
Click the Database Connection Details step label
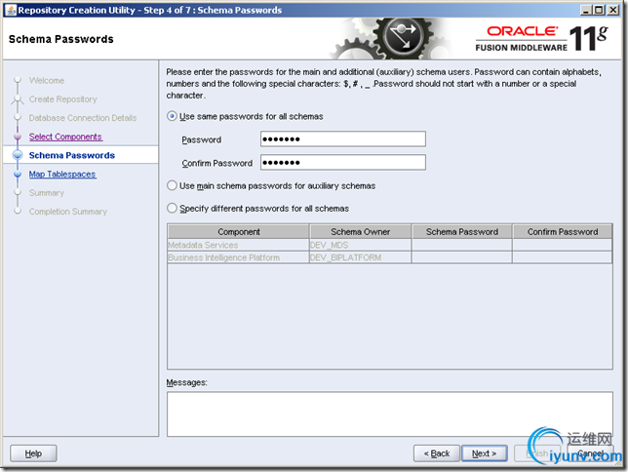(x=83, y=118)
